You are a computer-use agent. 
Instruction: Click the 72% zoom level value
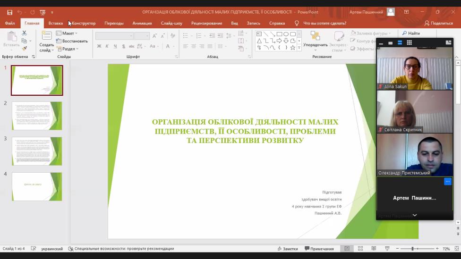point(446,249)
